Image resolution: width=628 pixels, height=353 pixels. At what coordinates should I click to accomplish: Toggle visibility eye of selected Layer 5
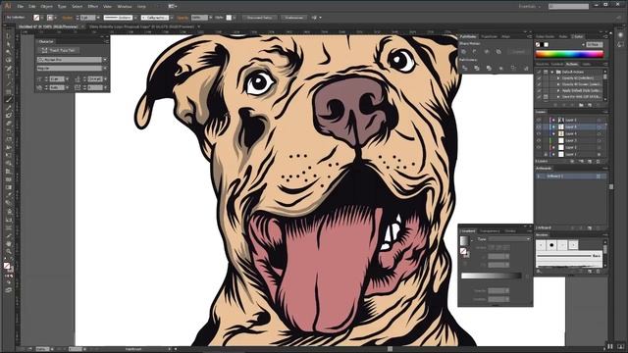[x=539, y=126]
